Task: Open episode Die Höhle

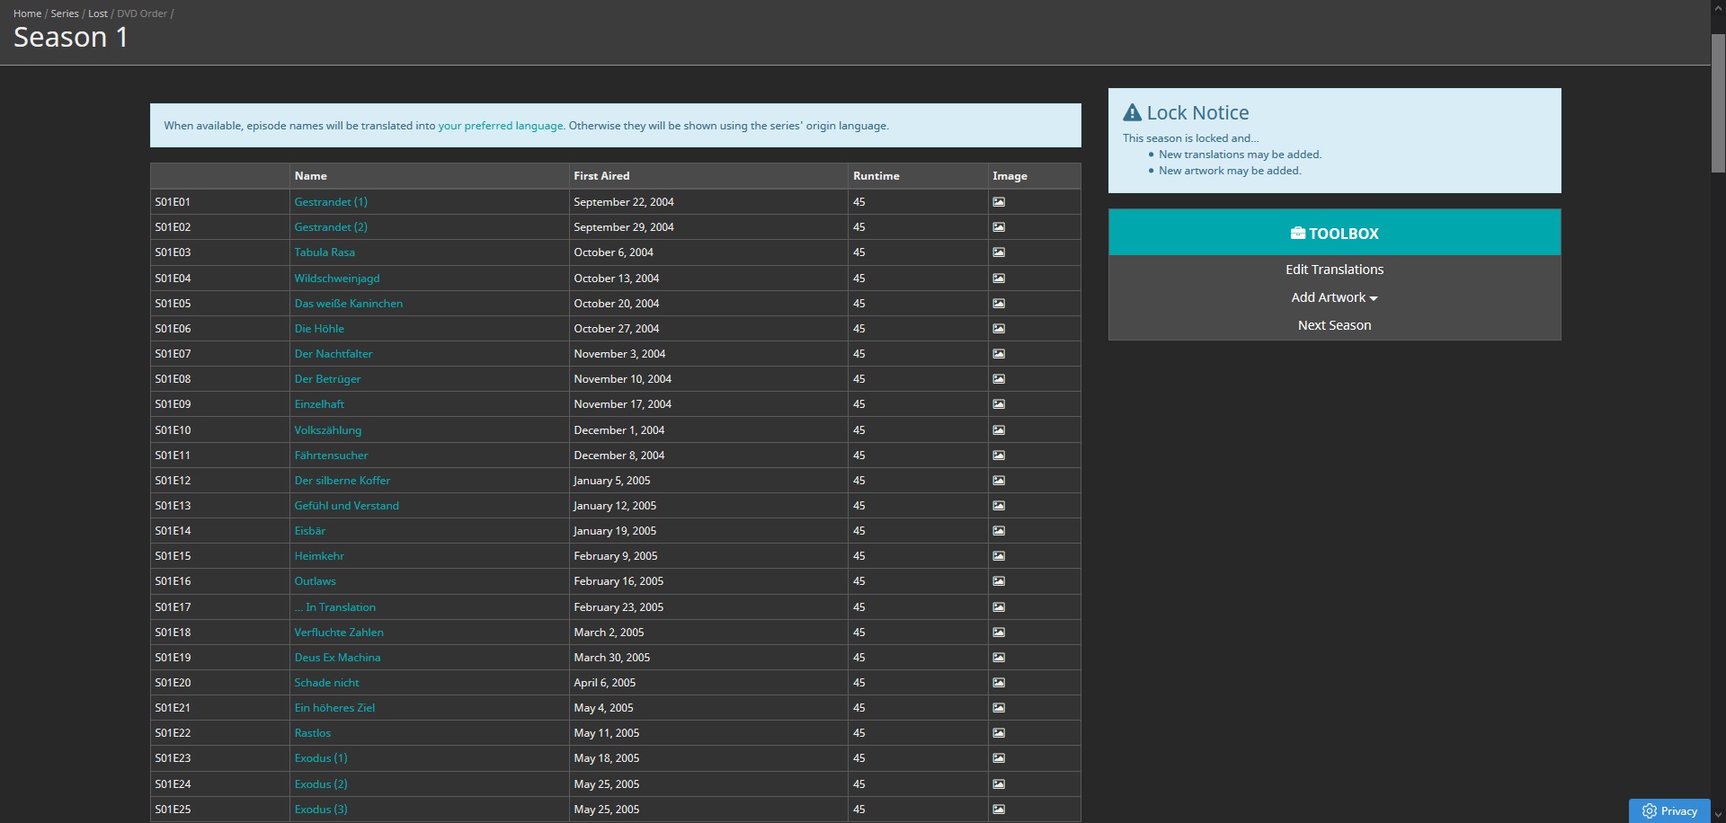Action: pos(319,329)
